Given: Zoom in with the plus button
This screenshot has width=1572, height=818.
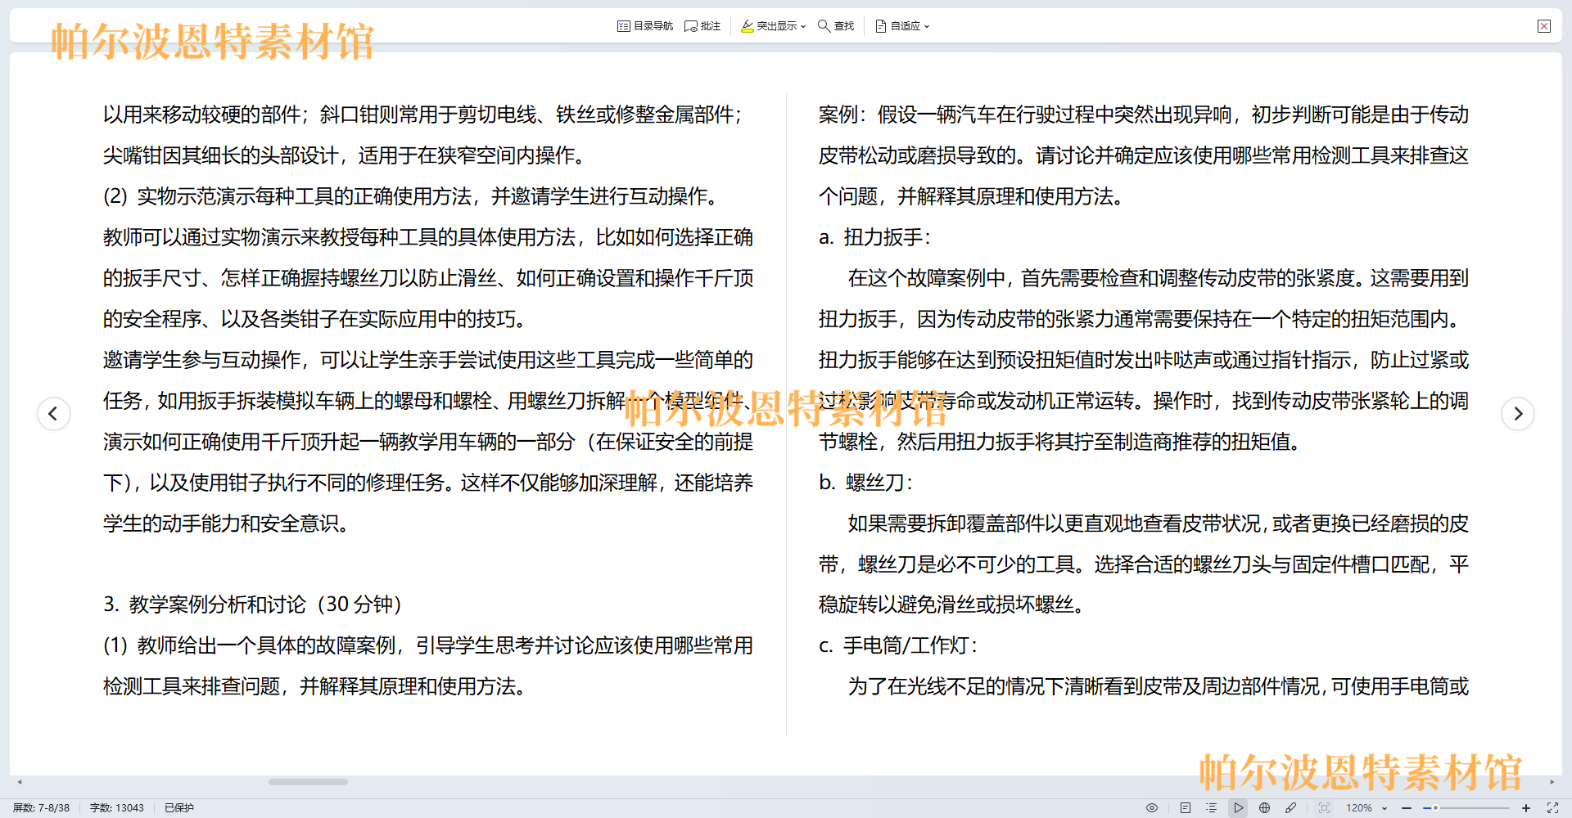Looking at the screenshot, I should tap(1526, 807).
